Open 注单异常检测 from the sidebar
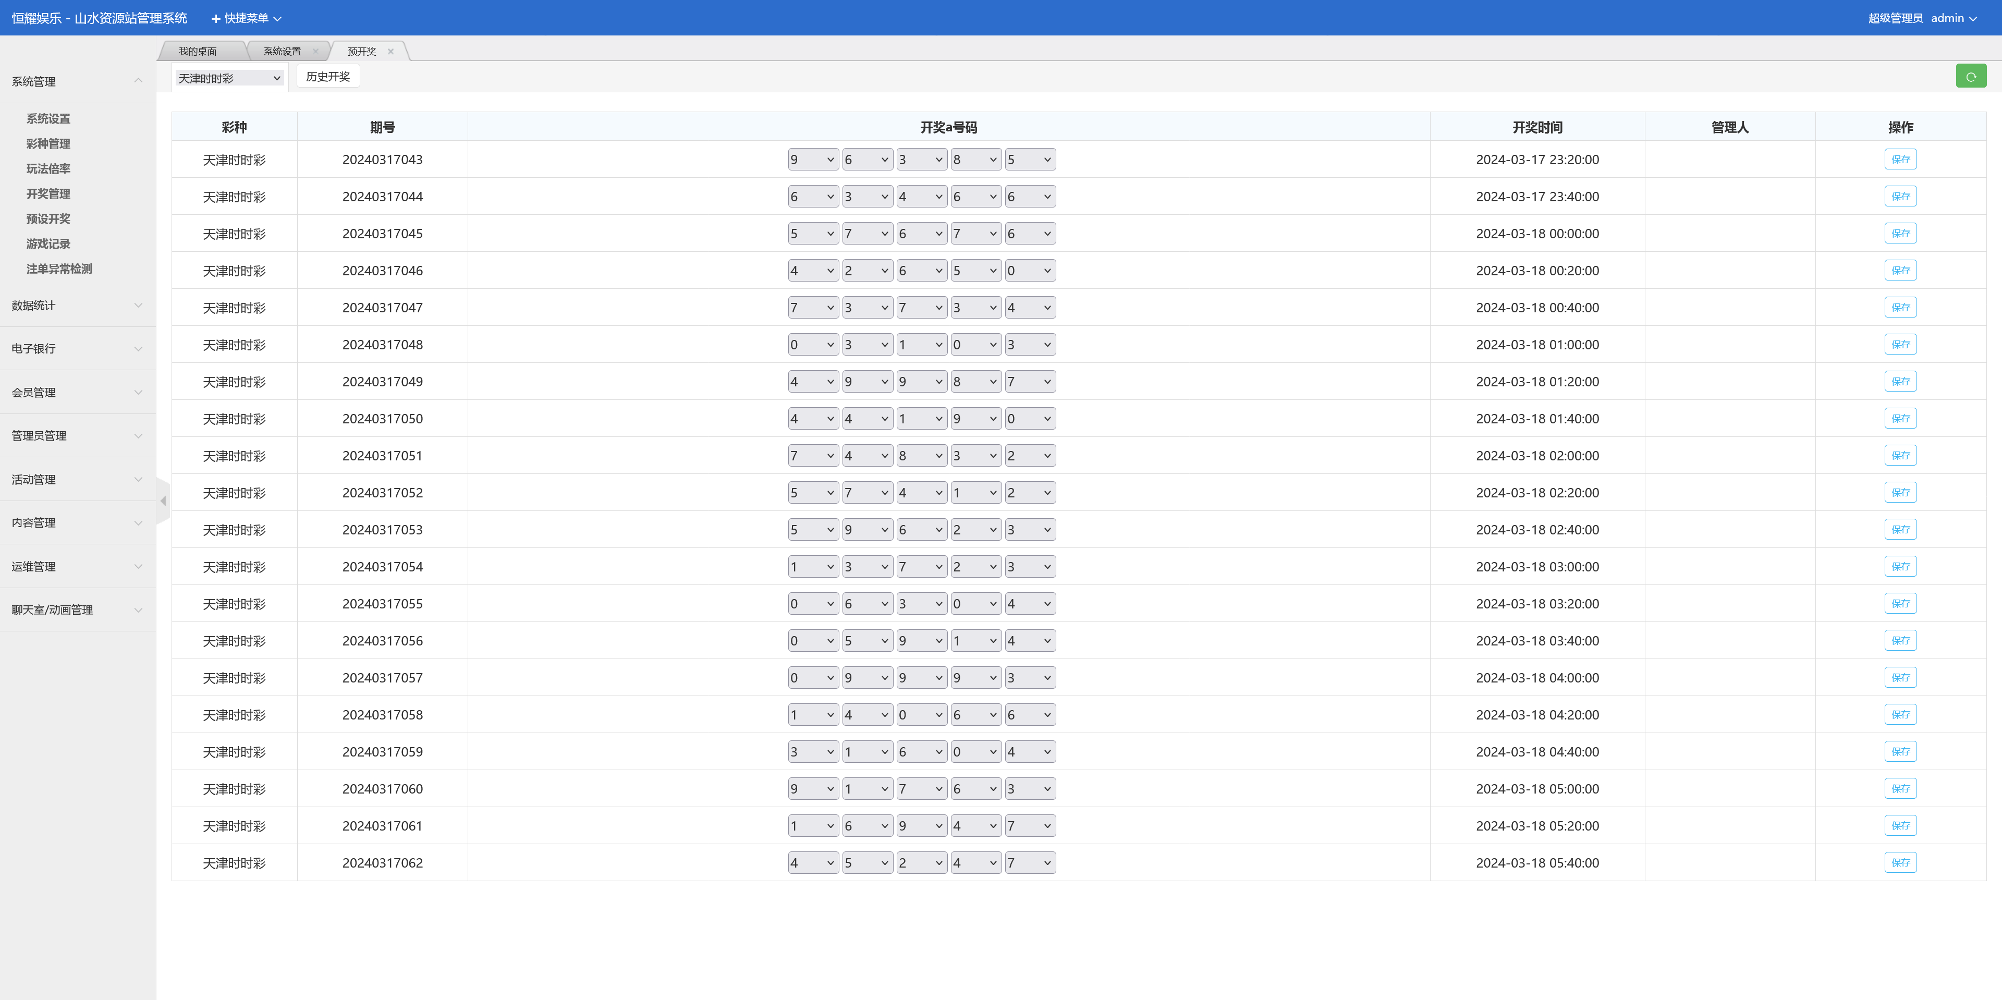Screen dimensions: 2002x1000 point(59,269)
